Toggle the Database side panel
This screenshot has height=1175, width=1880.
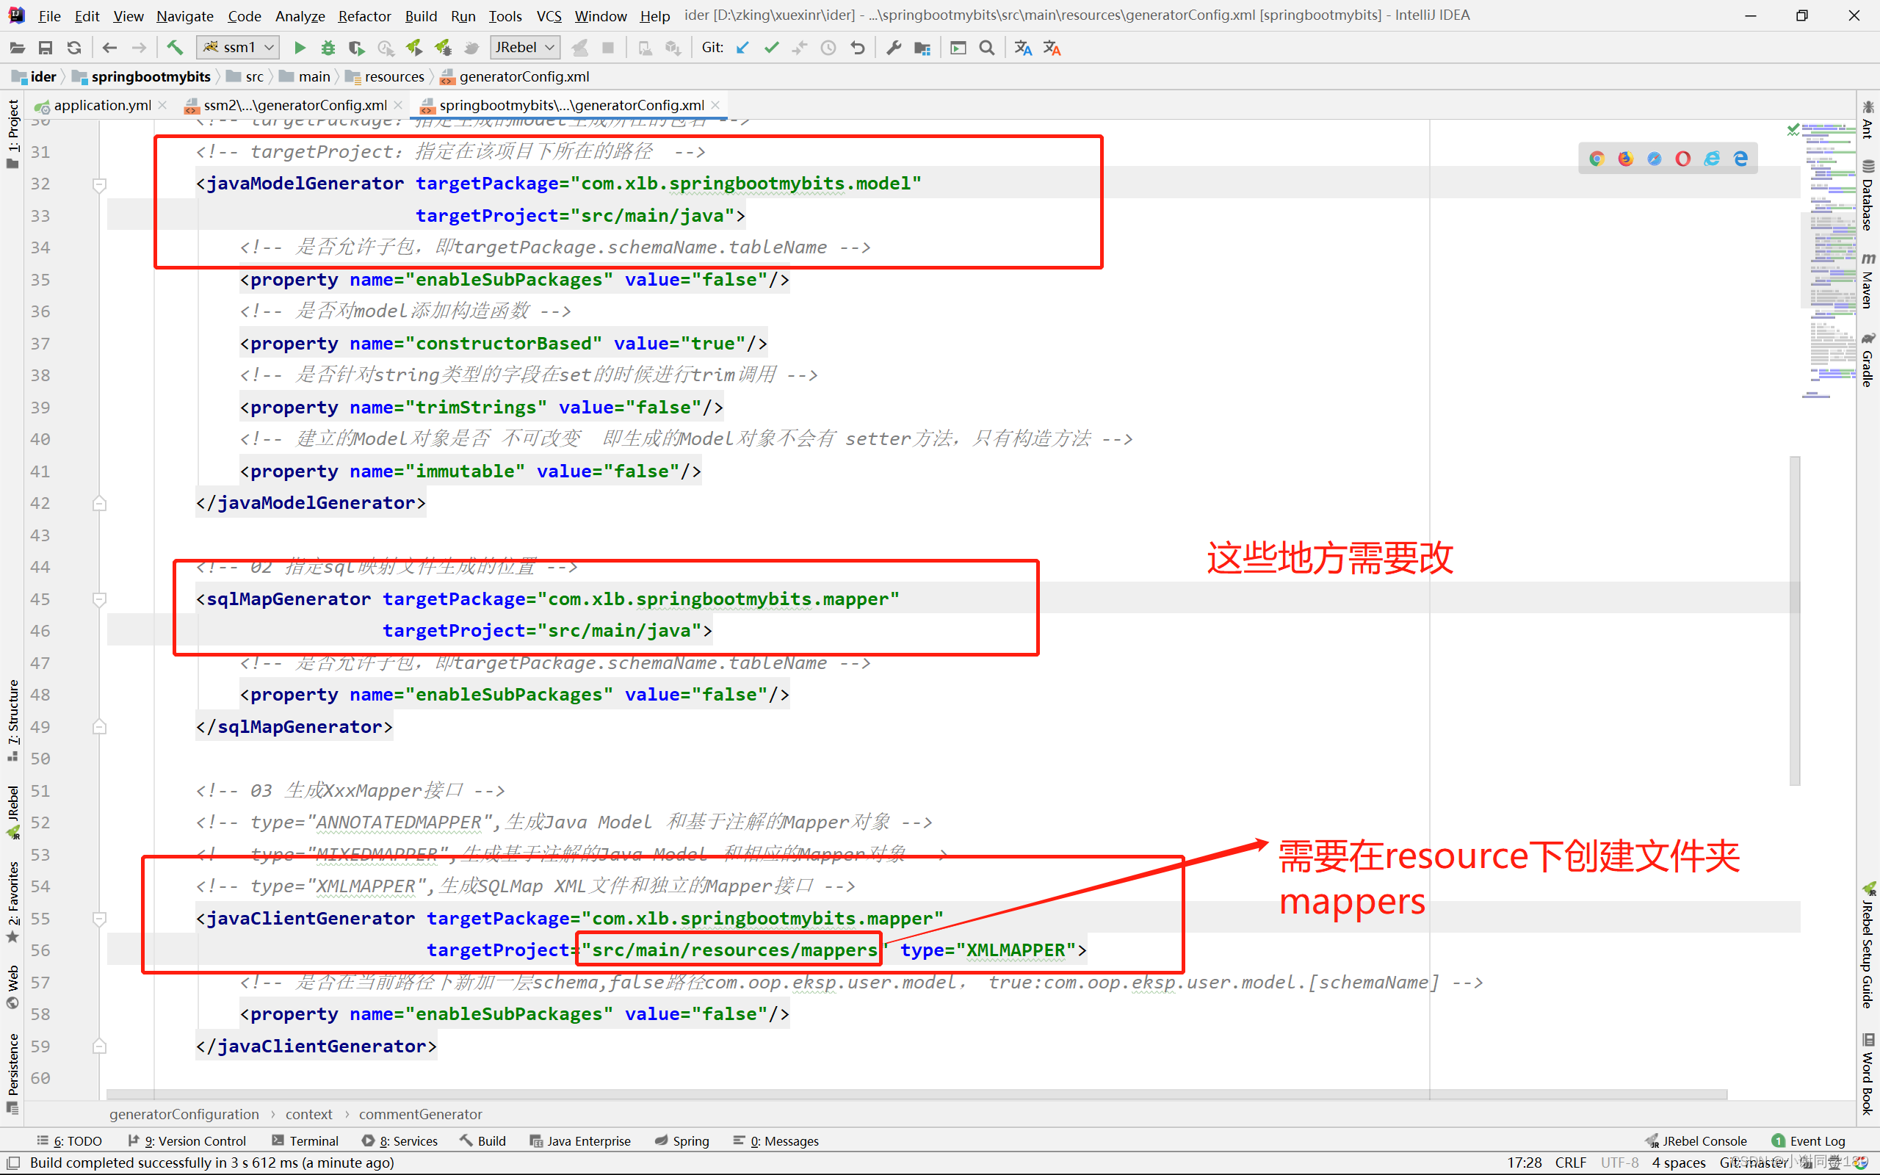tap(1868, 195)
